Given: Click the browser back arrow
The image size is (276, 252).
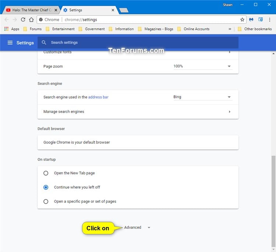Looking at the screenshot, I should [7, 19].
